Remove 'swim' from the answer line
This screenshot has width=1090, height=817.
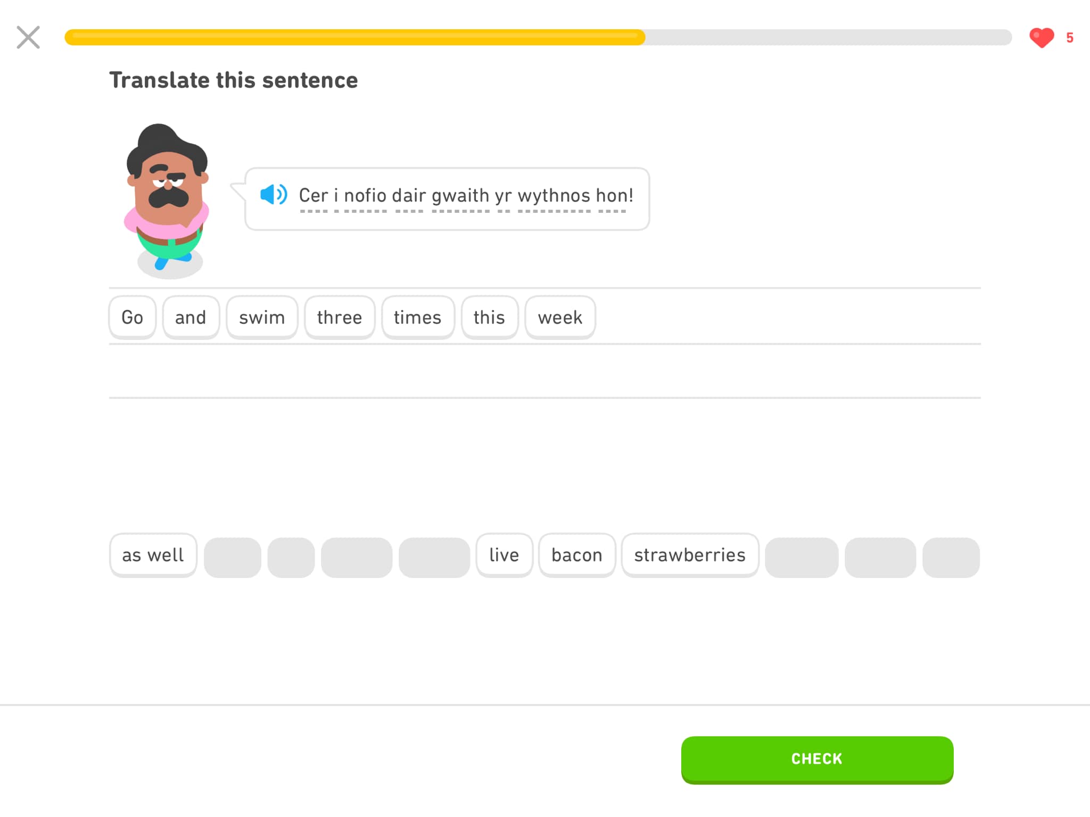(x=262, y=318)
